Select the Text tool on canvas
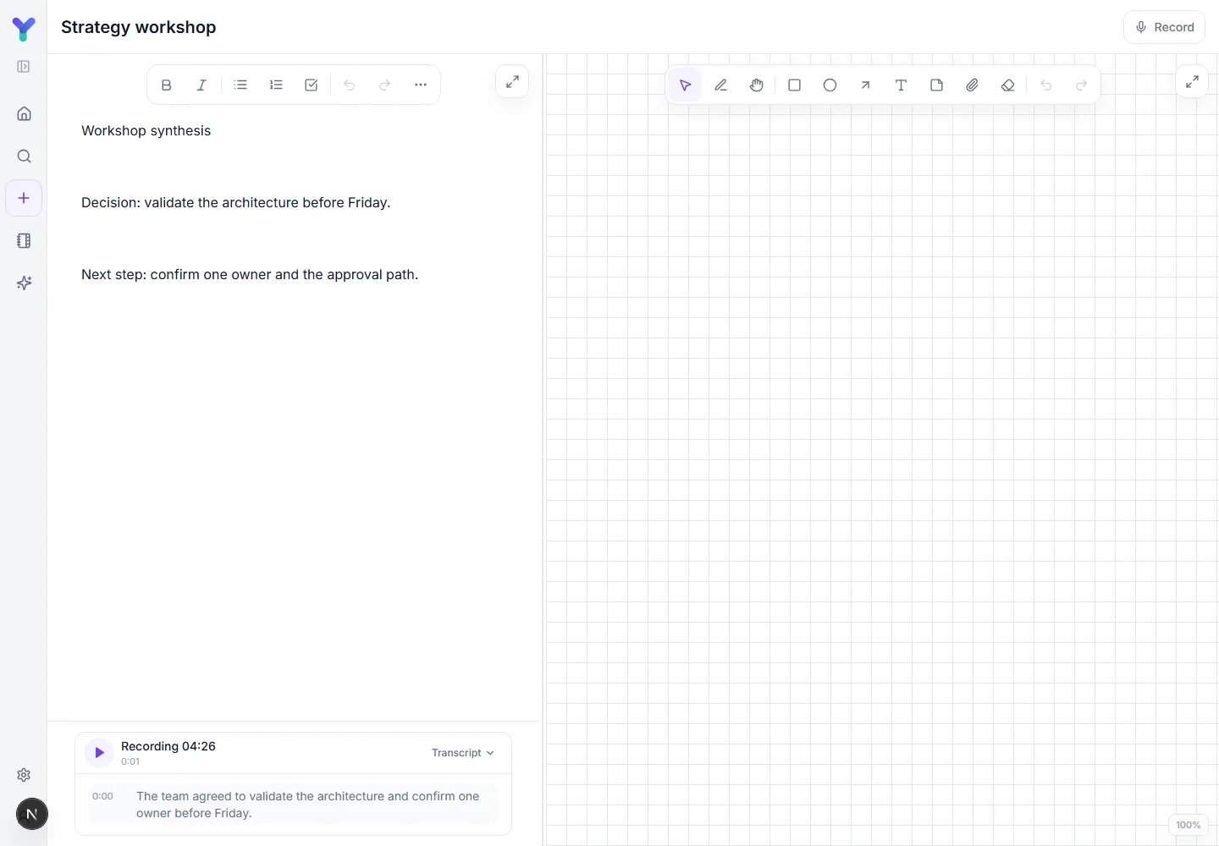Image resolution: width=1219 pixels, height=846 pixels. (901, 85)
